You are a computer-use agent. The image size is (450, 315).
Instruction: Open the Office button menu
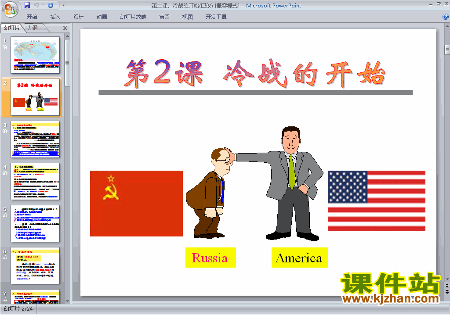tap(11, 10)
